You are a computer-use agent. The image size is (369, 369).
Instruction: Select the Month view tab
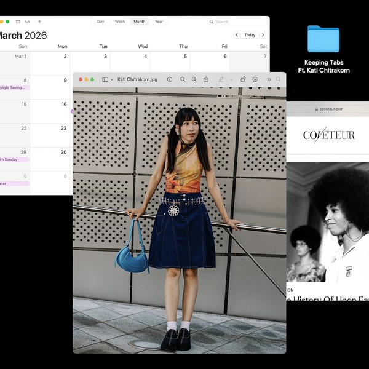pyautogui.click(x=140, y=22)
